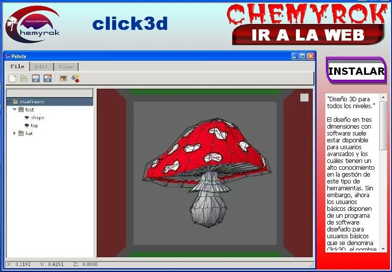Click the description scrollbar down arrow
The image size is (392, 272).
[x=383, y=249]
